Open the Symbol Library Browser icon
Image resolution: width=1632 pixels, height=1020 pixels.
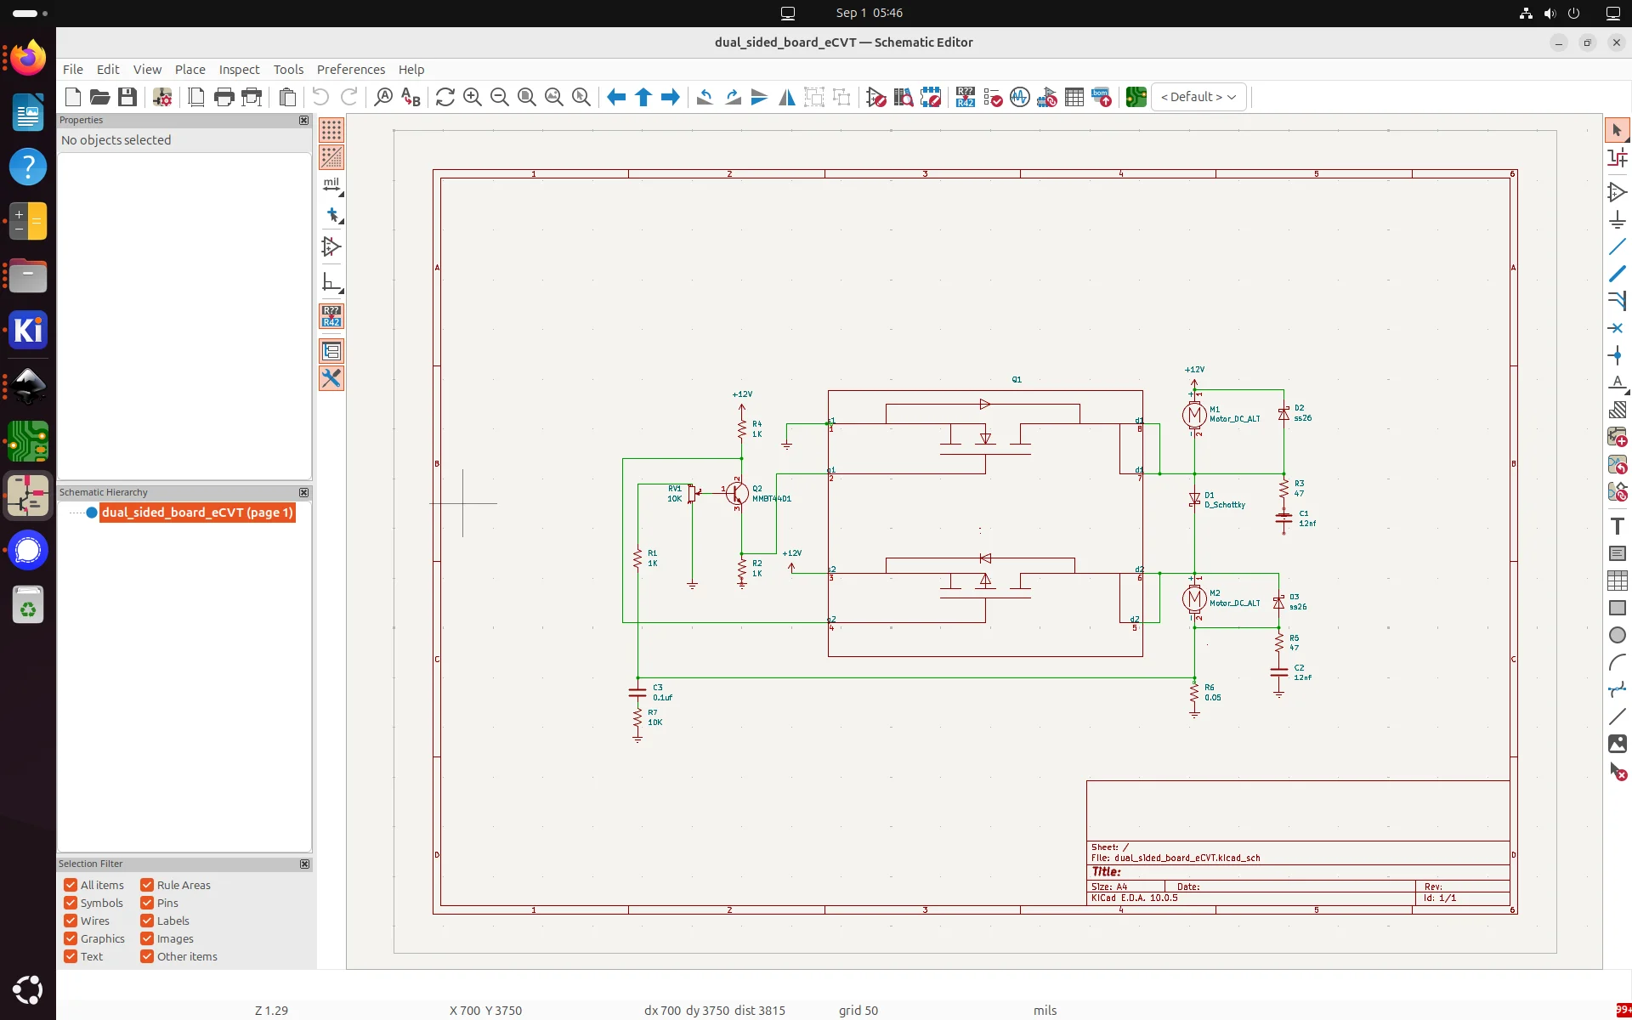pyautogui.click(x=904, y=97)
